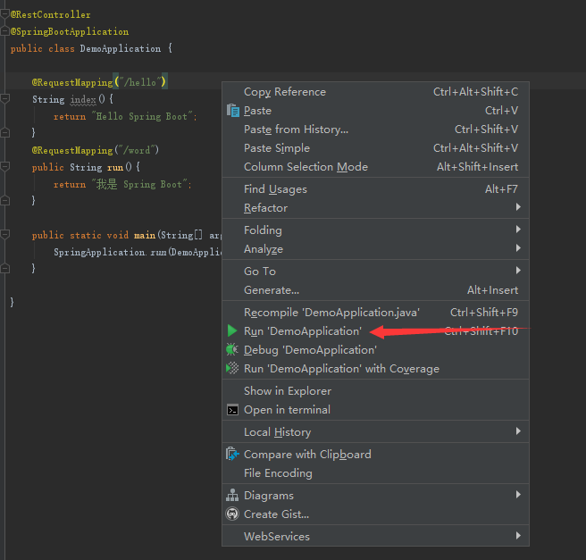This screenshot has height=560, width=586.
Task: Click the Open in terminal icon
Action: click(233, 410)
